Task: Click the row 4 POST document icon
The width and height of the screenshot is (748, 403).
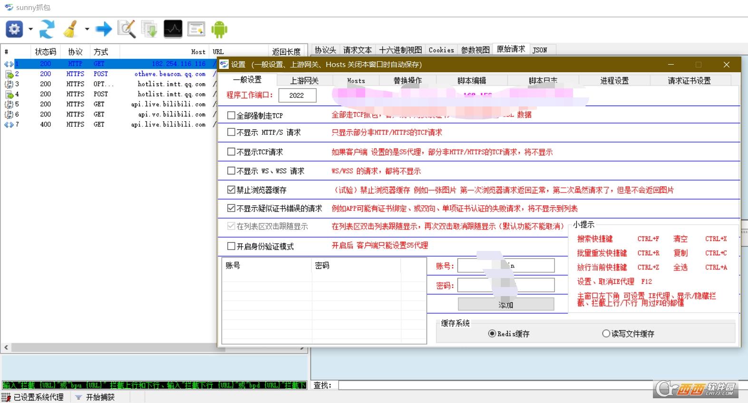Action: 9,94
